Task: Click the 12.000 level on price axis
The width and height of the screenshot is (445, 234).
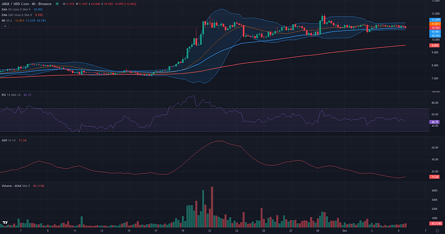Action: pyautogui.click(x=435, y=14)
